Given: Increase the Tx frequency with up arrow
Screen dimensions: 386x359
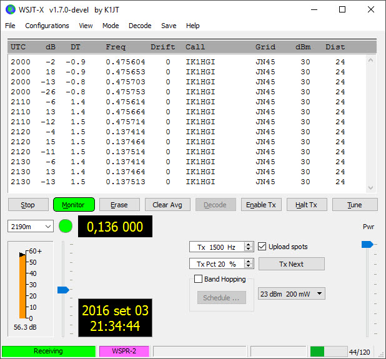Looking at the screenshot, I should click(249, 244).
